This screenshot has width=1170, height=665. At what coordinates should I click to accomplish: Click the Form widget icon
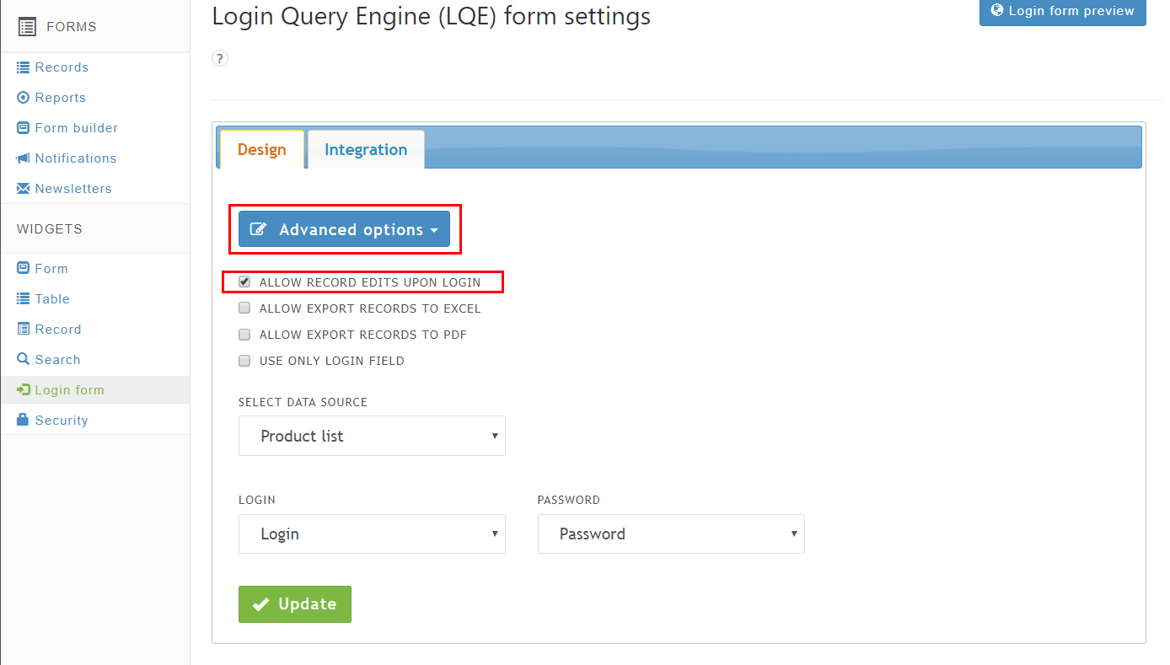[24, 269]
